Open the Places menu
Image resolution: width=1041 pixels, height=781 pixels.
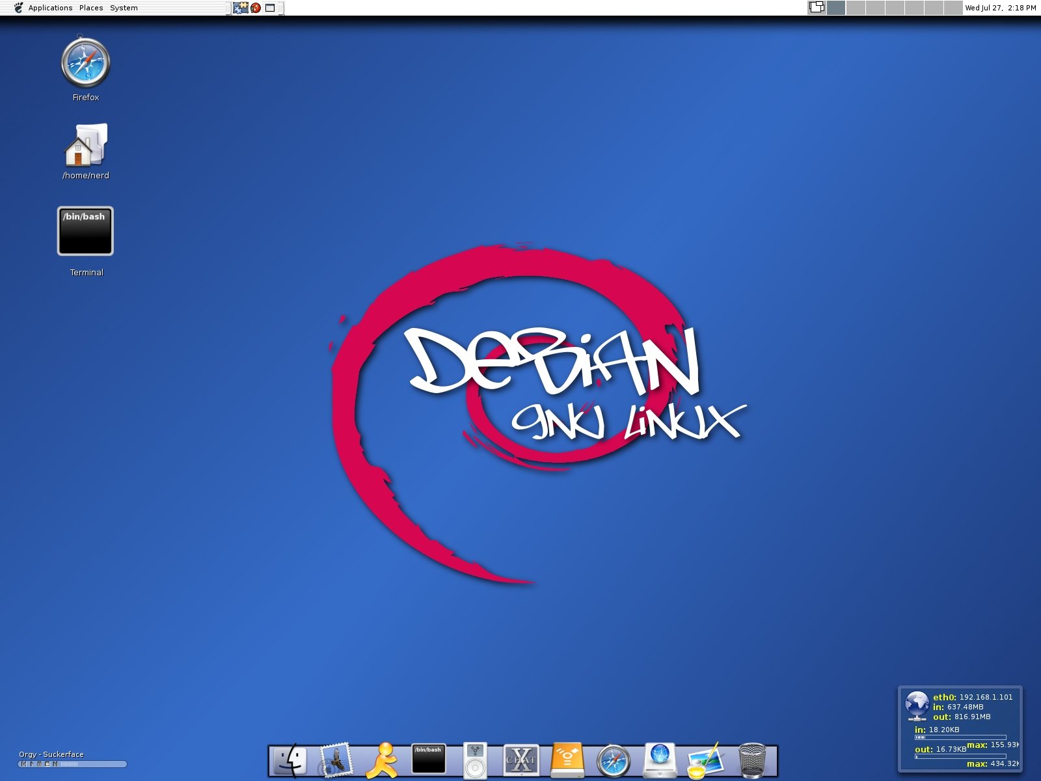coord(91,8)
